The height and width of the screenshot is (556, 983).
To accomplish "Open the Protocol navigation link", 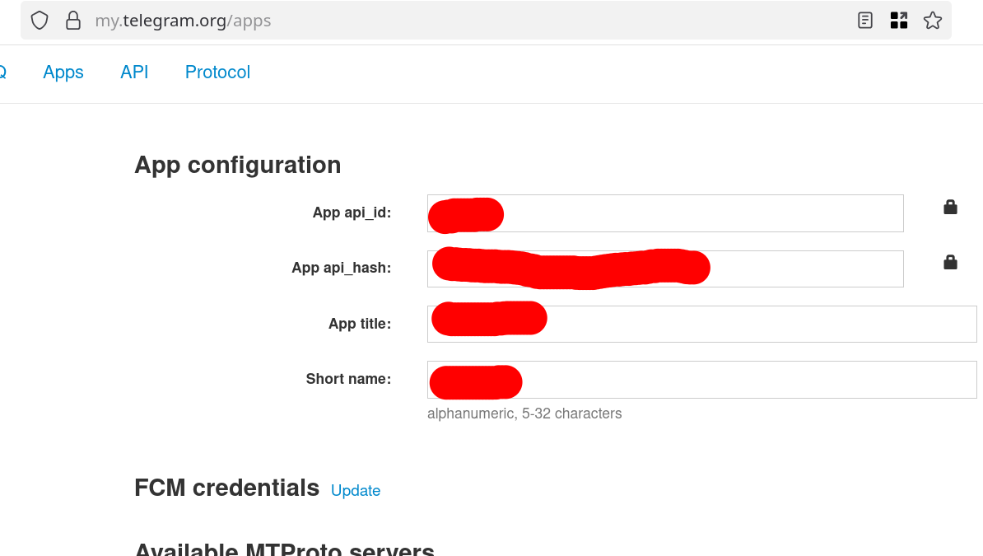I will click(x=217, y=72).
